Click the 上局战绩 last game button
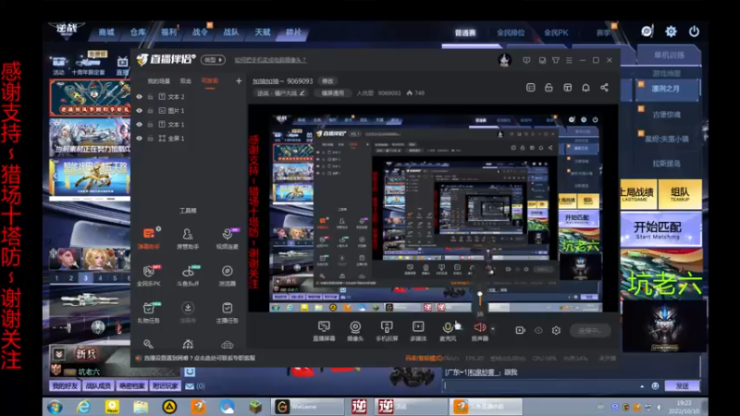The height and width of the screenshot is (416, 740). pos(638,194)
